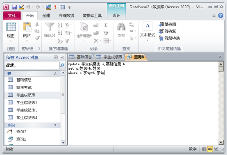Select the 查询1 query
This screenshot has width=227, height=155.
[32, 139]
